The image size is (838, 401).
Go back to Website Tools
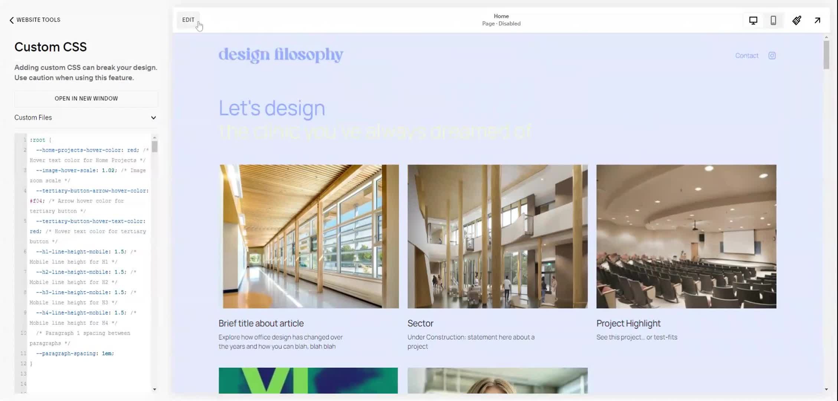(x=35, y=20)
